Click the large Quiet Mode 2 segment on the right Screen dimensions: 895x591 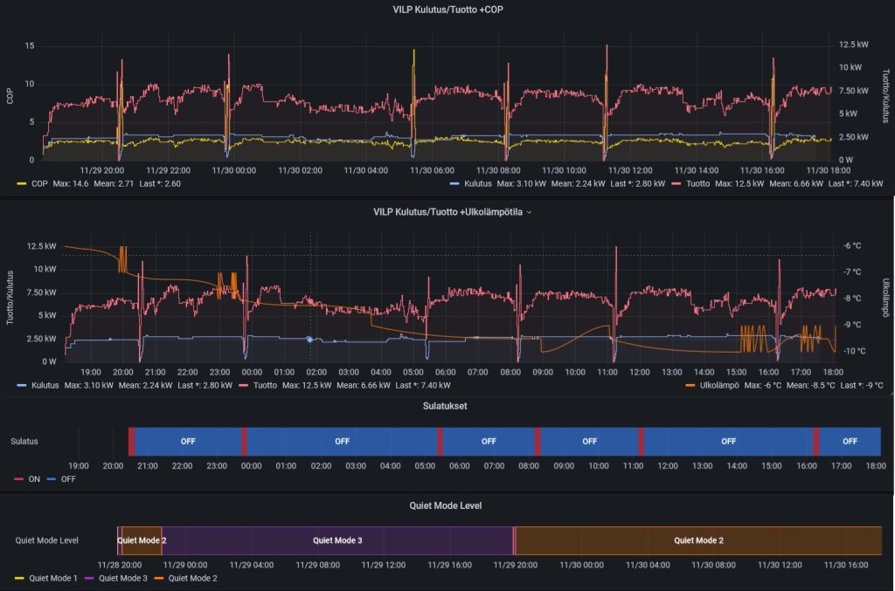(x=697, y=540)
